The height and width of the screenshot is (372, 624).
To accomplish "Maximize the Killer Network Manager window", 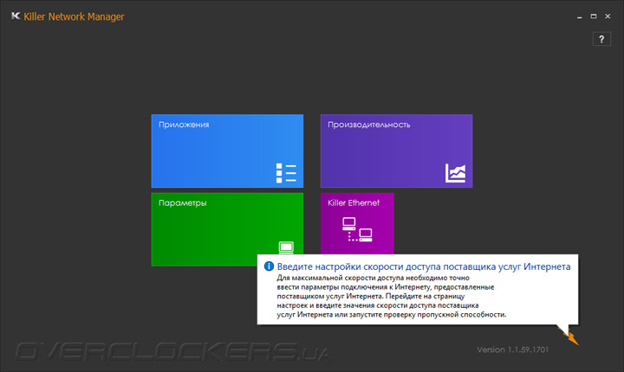I will coord(594,16).
